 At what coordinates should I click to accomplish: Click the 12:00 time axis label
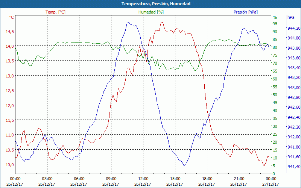tap(143, 179)
